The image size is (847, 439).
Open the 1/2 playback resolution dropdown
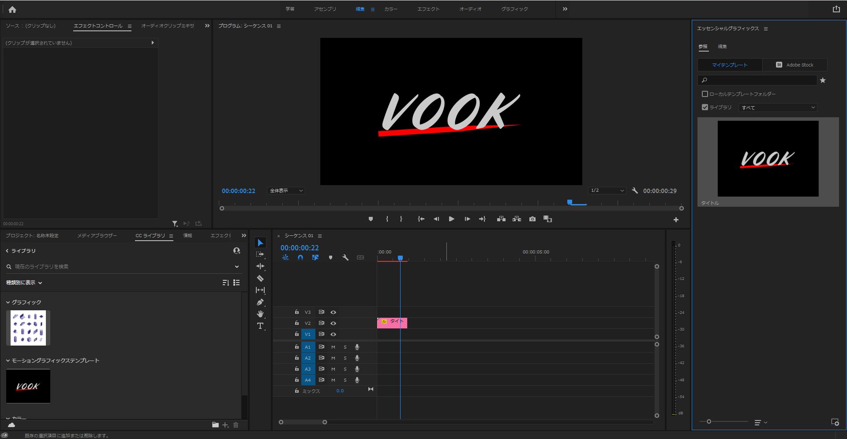click(x=607, y=190)
